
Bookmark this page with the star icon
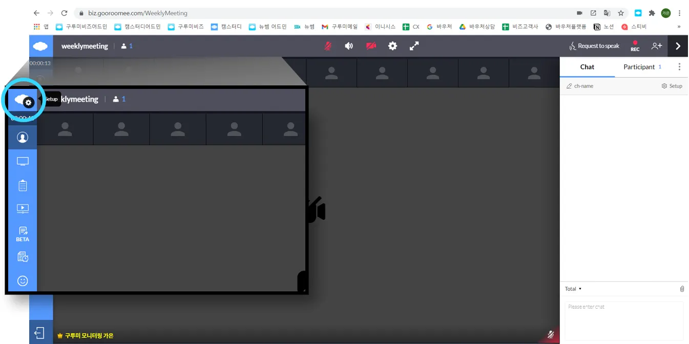click(621, 13)
